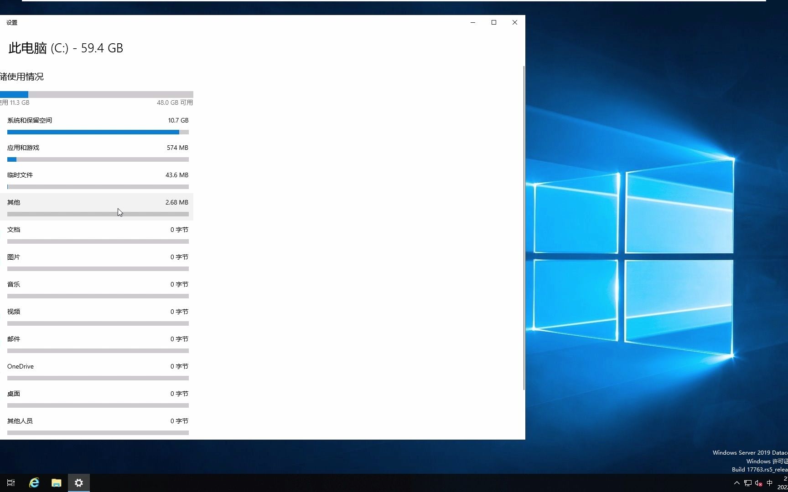This screenshot has width=788, height=492.
Task: Click the Settings window vertical scrollbar
Action: (524, 228)
